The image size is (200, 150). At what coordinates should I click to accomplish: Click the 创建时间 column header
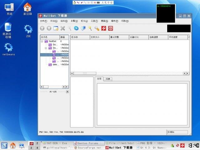tap(139, 37)
